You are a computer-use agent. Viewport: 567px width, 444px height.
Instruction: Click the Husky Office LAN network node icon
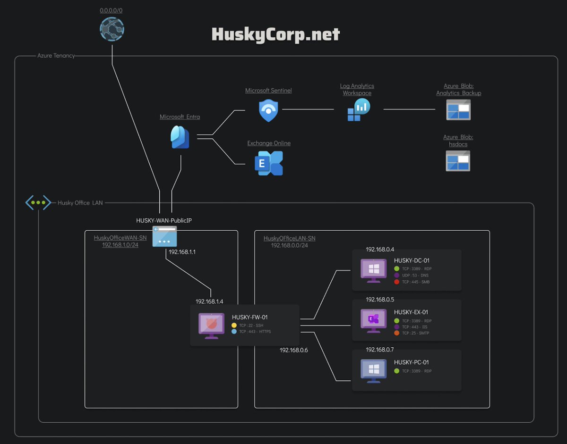click(38, 202)
